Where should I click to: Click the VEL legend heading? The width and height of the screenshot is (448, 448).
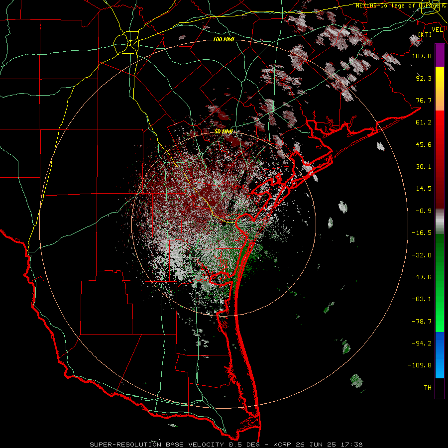pos(437,30)
